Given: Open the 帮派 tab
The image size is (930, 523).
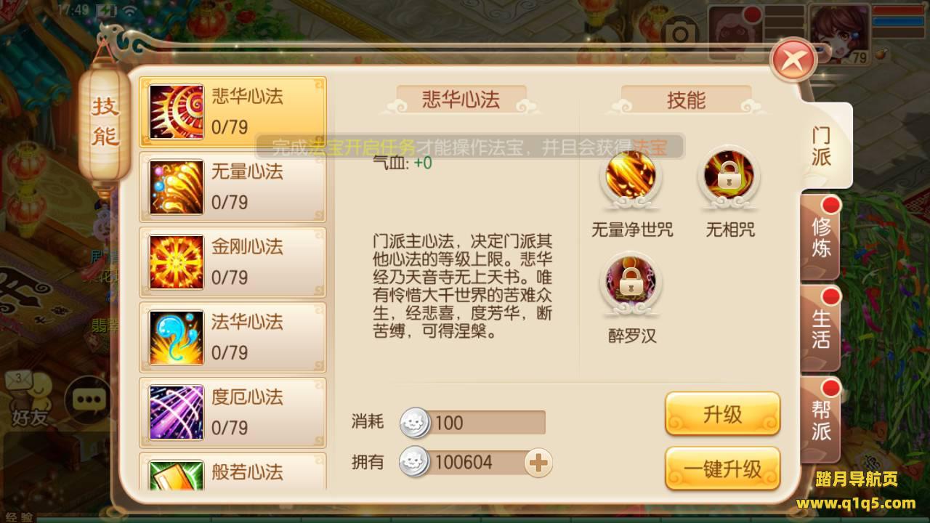Looking at the screenshot, I should tap(821, 420).
